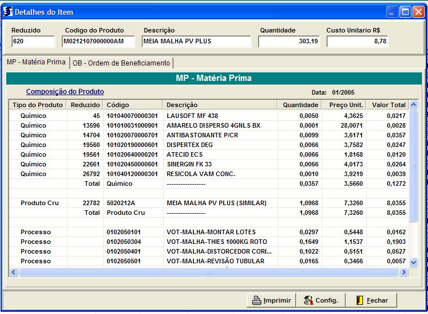Click the application icon in title bar

8,11
